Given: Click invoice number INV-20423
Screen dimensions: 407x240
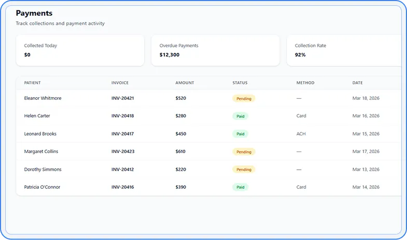Looking at the screenshot, I should [122, 152].
